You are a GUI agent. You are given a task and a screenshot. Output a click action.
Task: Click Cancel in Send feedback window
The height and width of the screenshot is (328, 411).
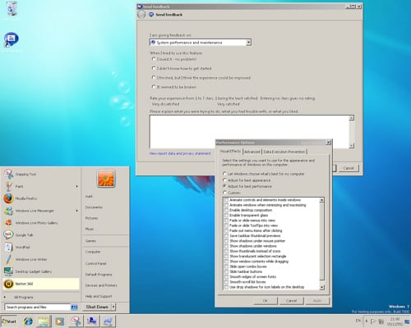[349, 168]
